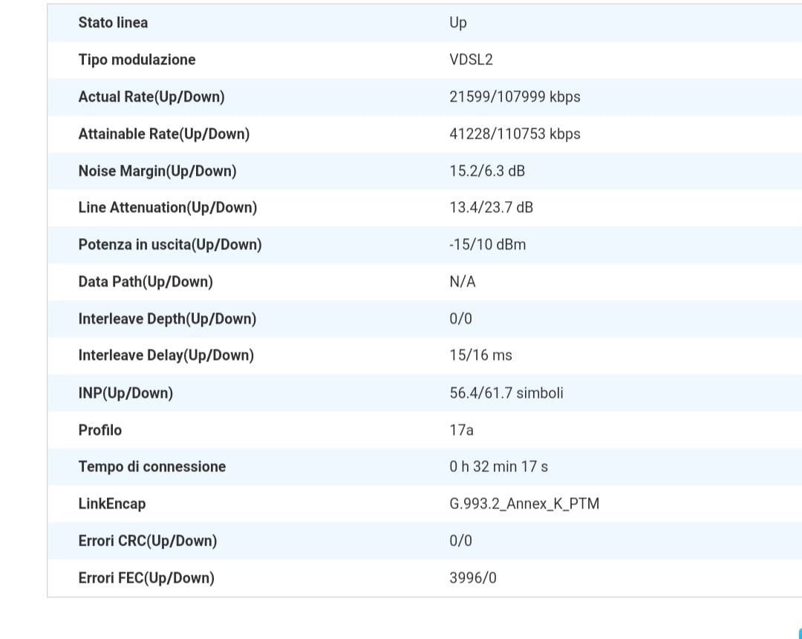Click the 'Tempo di connessione' label
The height and width of the screenshot is (639, 802).
coord(151,467)
